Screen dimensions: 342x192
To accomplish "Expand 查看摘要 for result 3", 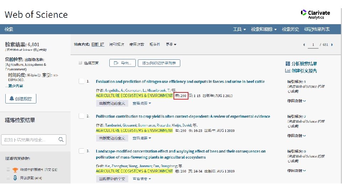I will point(142,179).
